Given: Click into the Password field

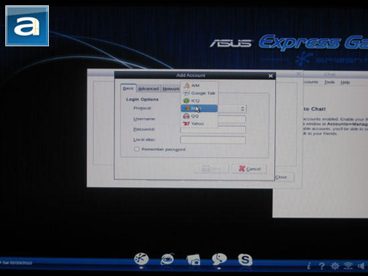Looking at the screenshot, I should (213, 129).
